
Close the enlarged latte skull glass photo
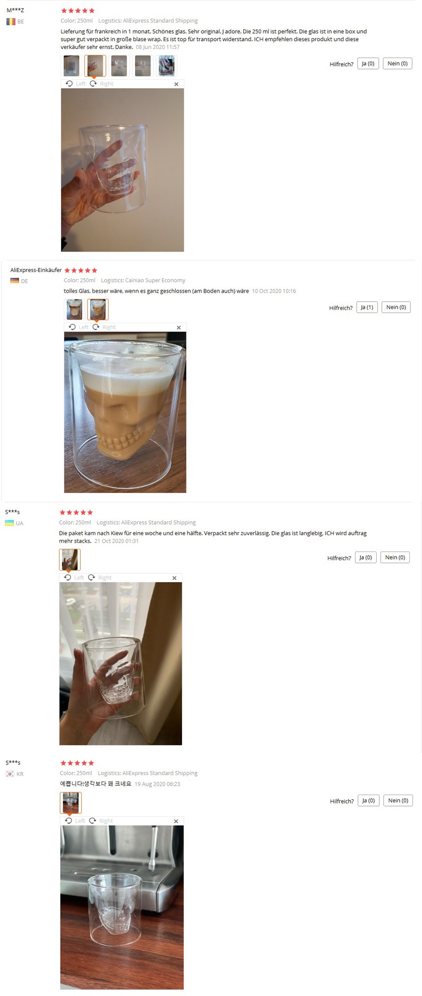[179, 328]
